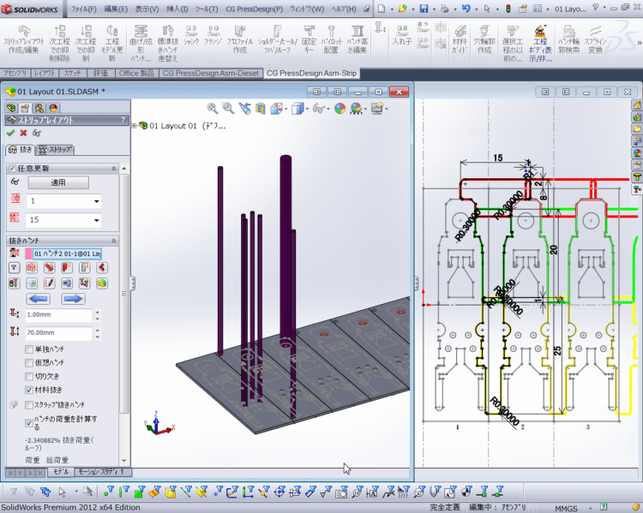Click the Save icon in title toolbar
The height and width of the screenshot is (513, 643).
click(424, 9)
